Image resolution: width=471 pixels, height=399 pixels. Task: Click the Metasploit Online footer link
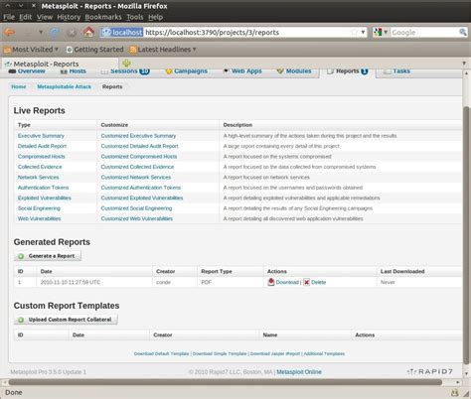299,372
